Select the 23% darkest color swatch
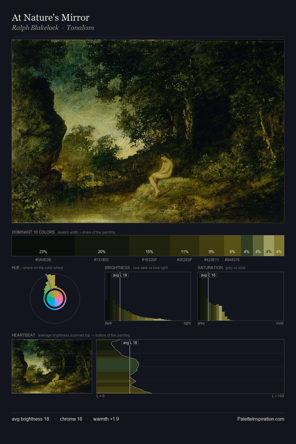This screenshot has height=444, width=296. coord(43,246)
